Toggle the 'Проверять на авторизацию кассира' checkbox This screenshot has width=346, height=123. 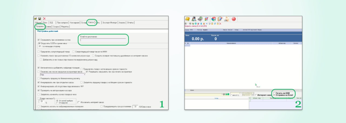point(39,91)
